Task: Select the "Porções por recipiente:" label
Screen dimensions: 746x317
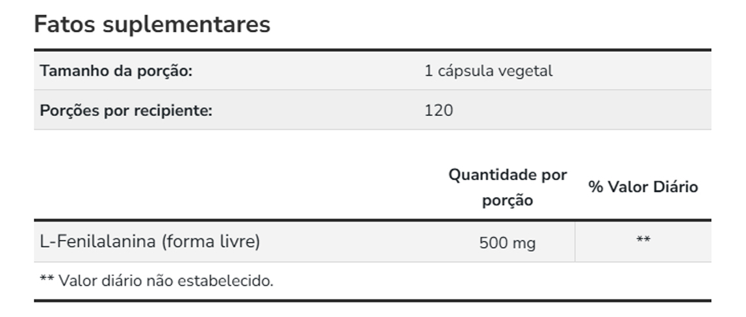Action: pos(126,110)
